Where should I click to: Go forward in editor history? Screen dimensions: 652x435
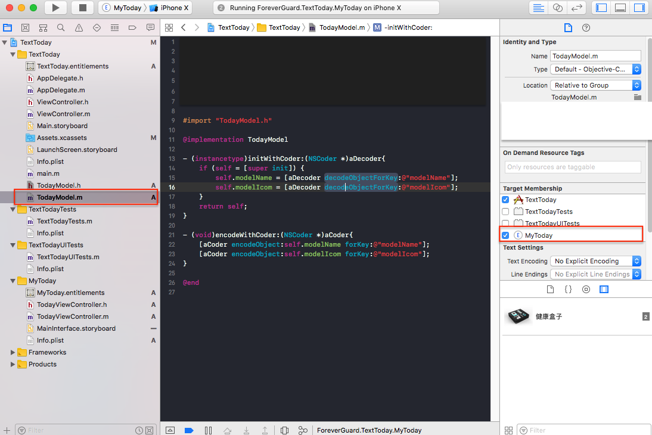click(197, 27)
